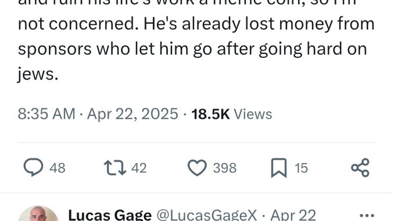Viewport: 394px width, 221px height.
Task: Select the 48 replies count
Action: click(58, 168)
